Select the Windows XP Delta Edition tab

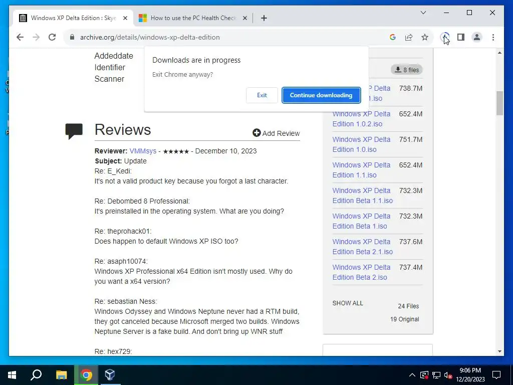[x=73, y=18]
